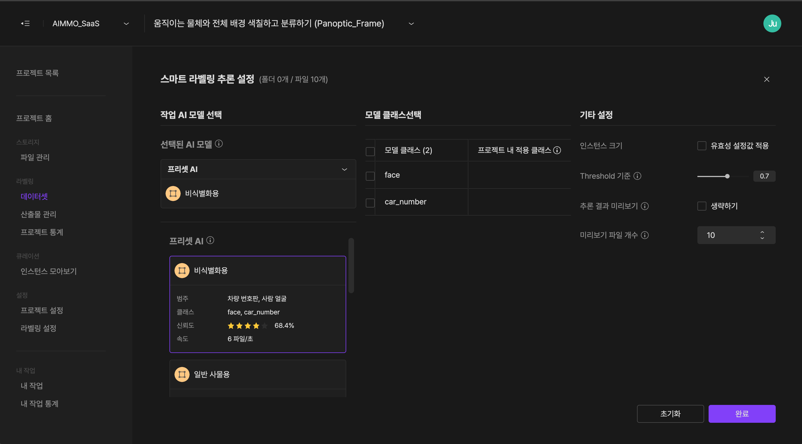Viewport: 802px width, 444px height.
Task: Click the face class name cell
Action: point(421,175)
